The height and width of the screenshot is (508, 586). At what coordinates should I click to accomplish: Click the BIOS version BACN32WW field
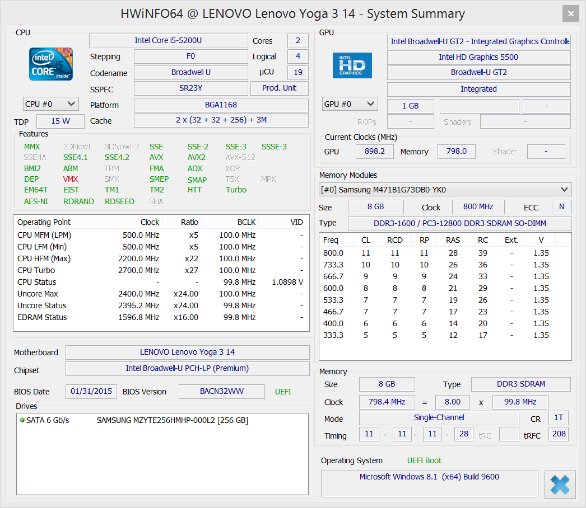tap(222, 392)
